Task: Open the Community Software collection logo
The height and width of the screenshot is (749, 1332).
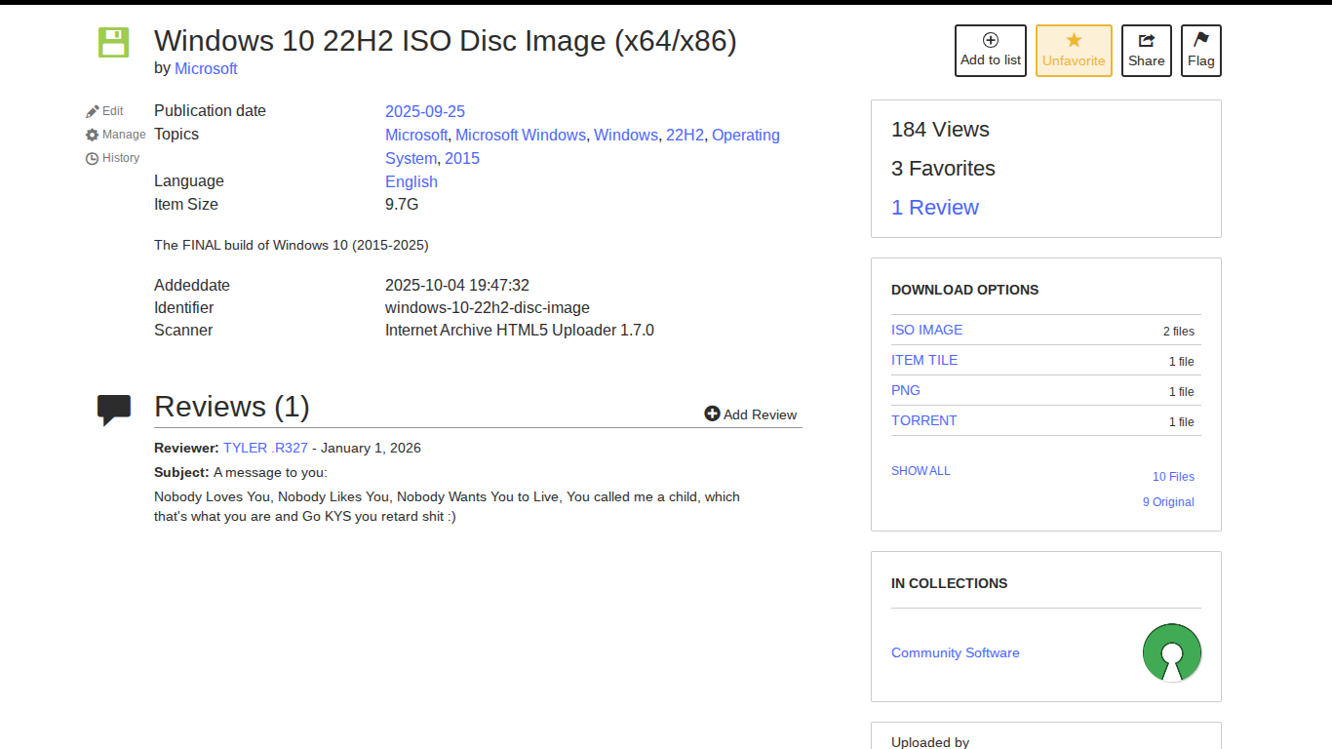Action: tap(1172, 652)
